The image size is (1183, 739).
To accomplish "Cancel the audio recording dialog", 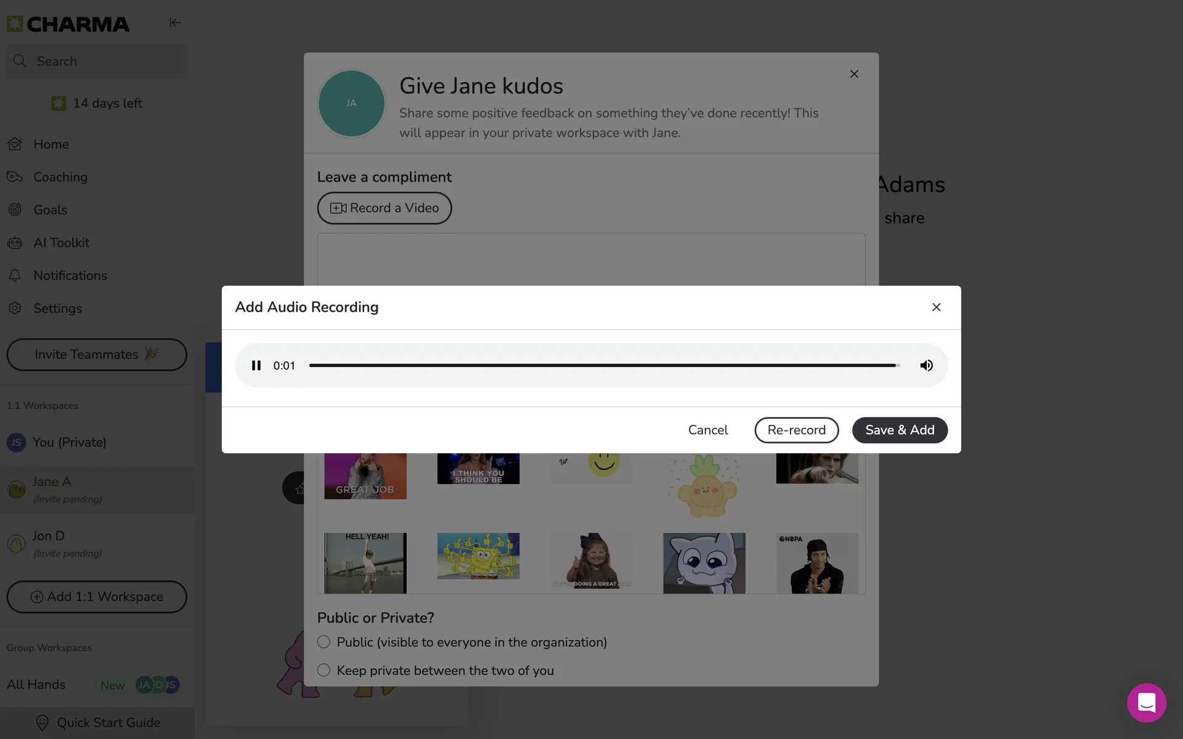I will pos(707,430).
